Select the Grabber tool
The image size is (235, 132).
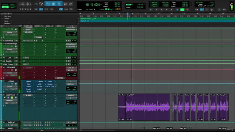59,4
